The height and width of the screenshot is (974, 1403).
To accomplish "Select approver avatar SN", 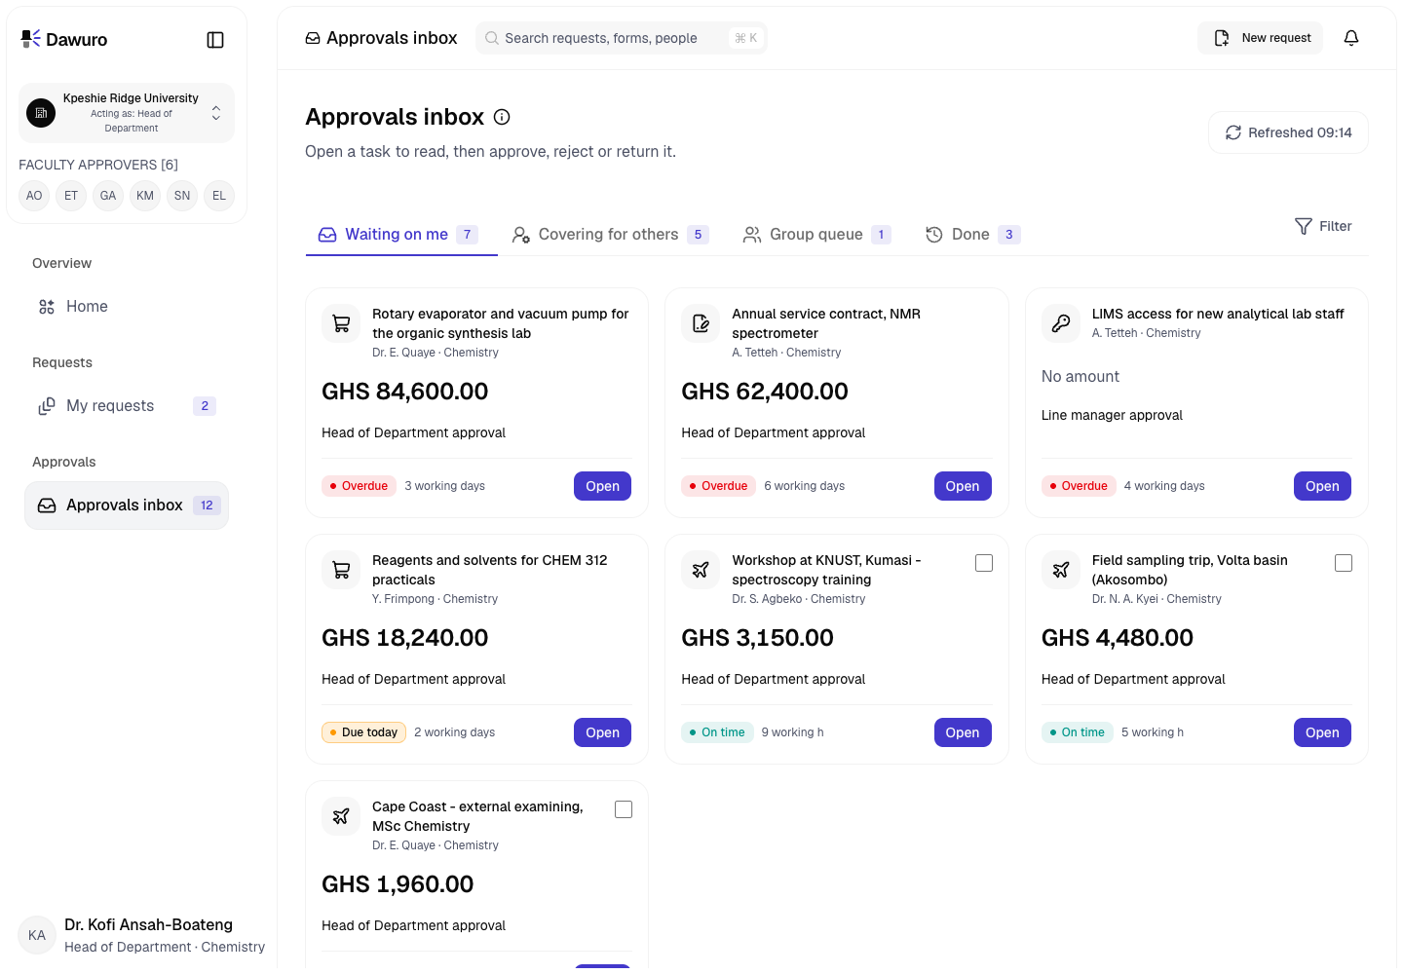I will tap(182, 196).
